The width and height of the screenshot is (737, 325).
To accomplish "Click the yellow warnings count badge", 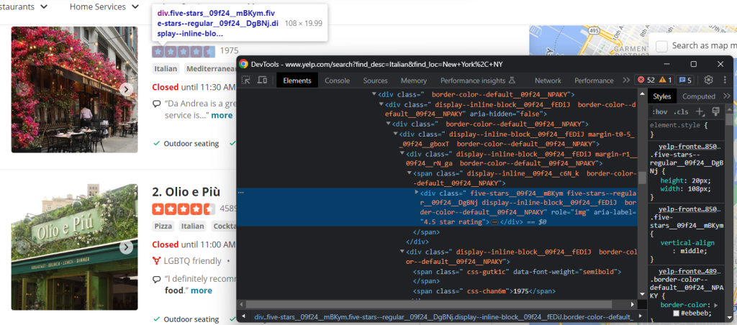I will coord(666,81).
